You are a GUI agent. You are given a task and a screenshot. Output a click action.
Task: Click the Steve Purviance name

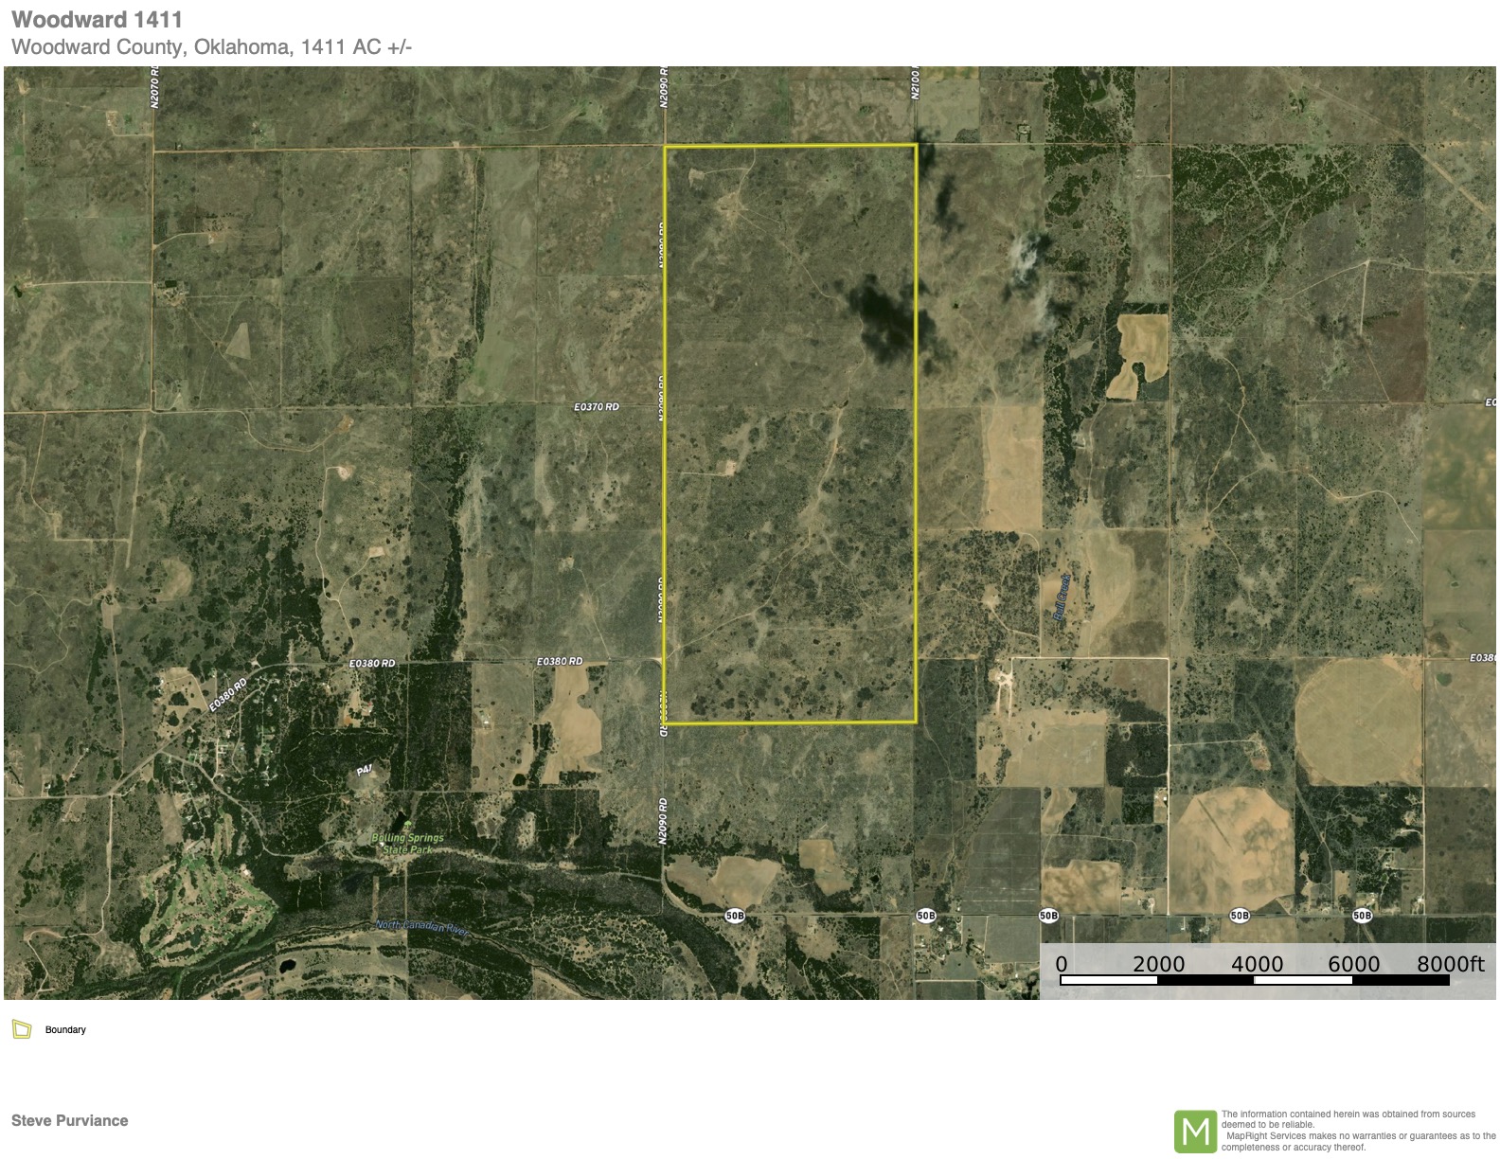tap(69, 1120)
